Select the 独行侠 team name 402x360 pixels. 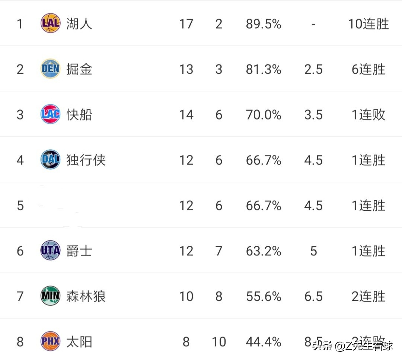click(86, 160)
